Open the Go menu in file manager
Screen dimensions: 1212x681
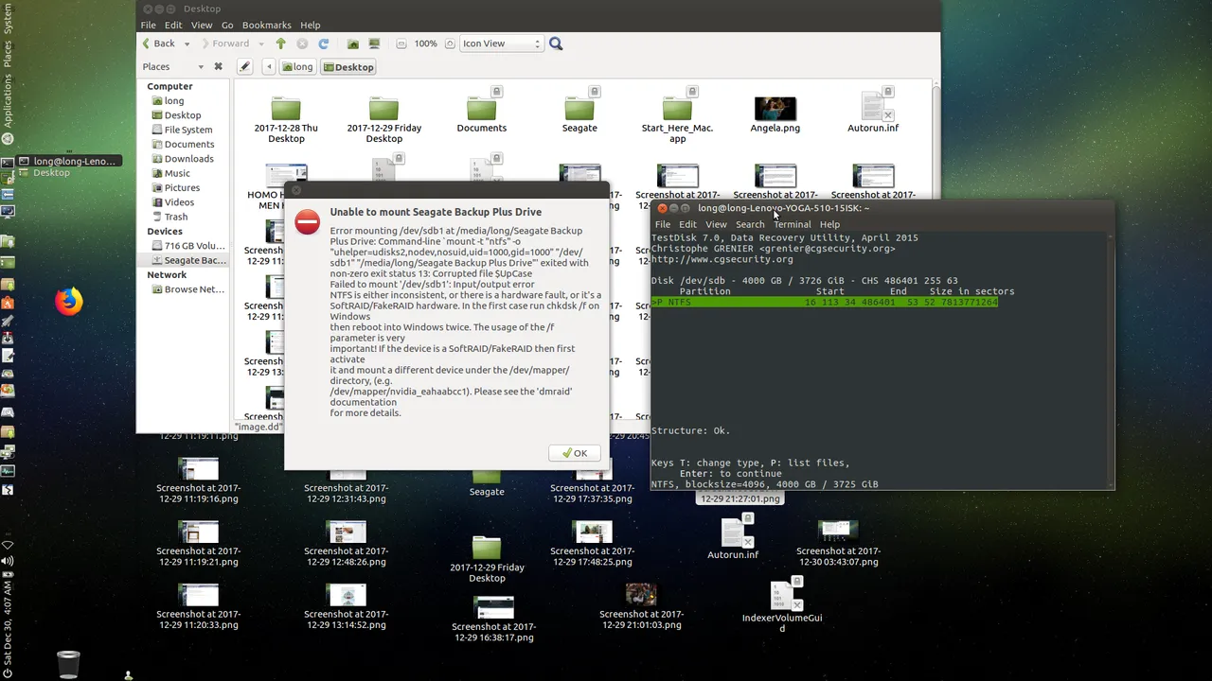coord(227,25)
